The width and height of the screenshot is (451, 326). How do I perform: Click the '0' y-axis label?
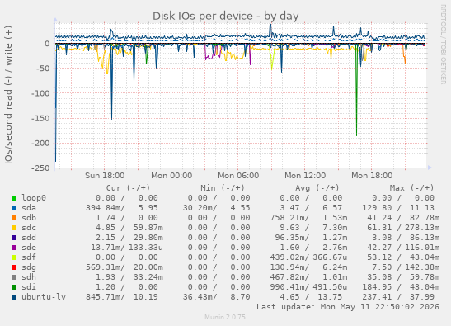coord(47,44)
